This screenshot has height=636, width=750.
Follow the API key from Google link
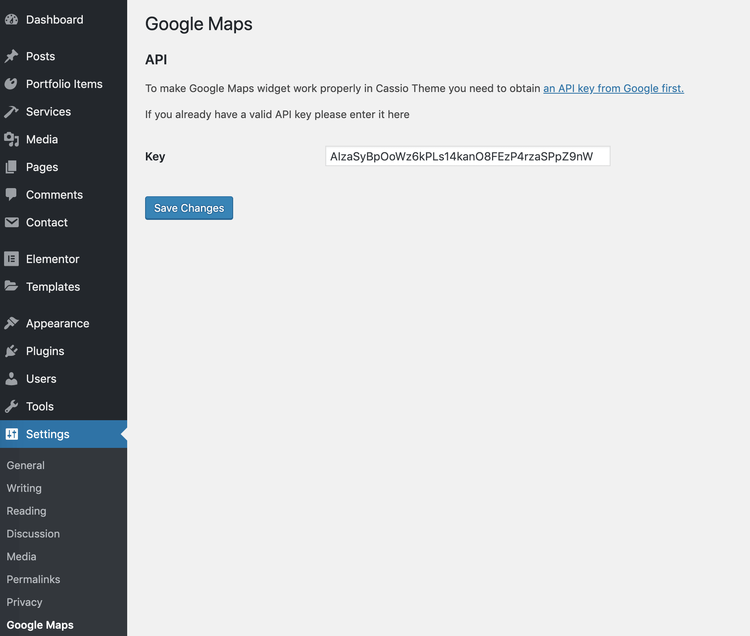(x=613, y=88)
